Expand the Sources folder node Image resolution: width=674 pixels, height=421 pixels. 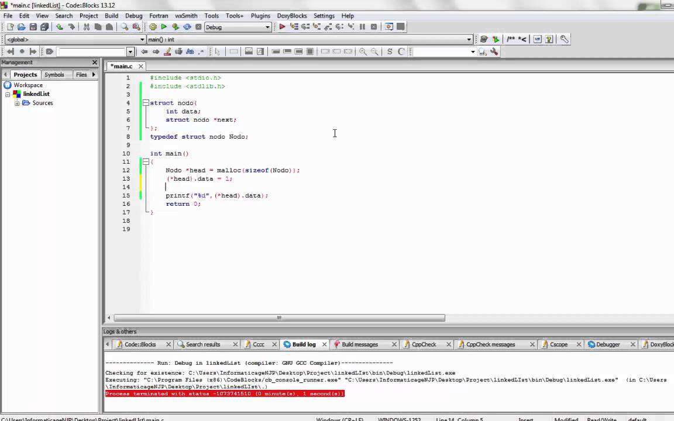[x=17, y=103]
